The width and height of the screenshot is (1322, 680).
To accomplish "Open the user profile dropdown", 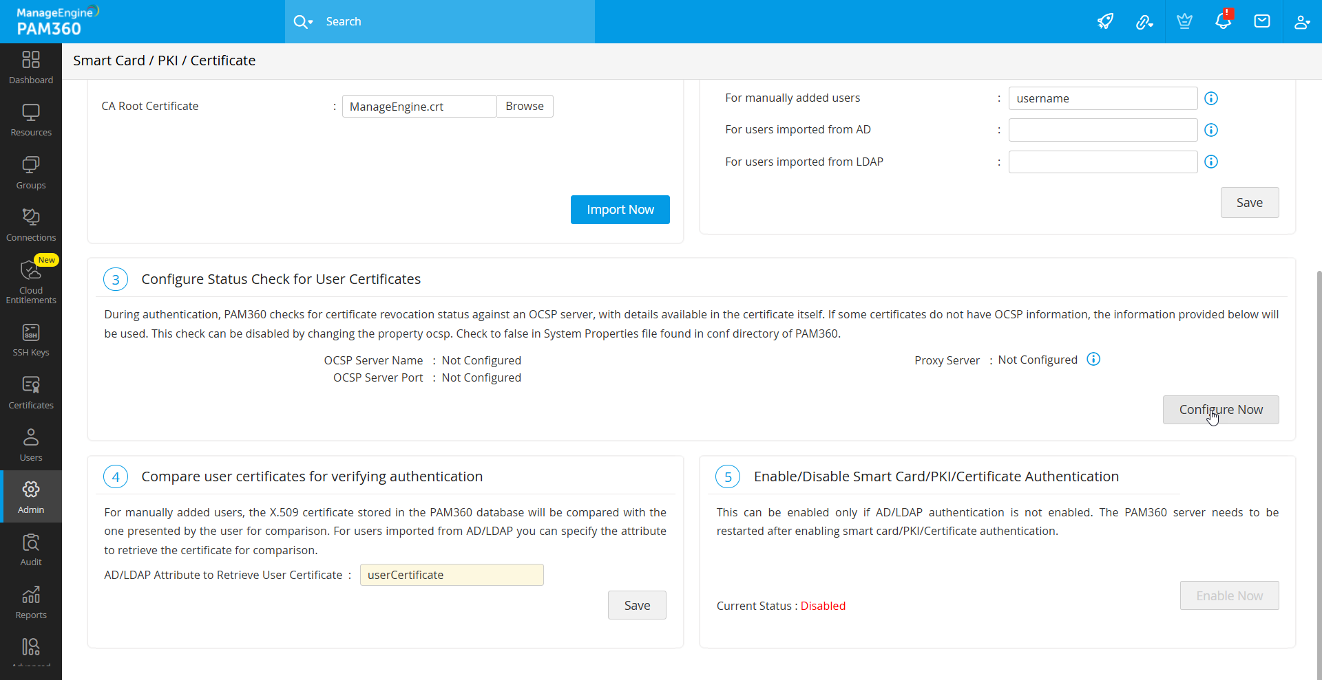I will pyautogui.click(x=1302, y=21).
